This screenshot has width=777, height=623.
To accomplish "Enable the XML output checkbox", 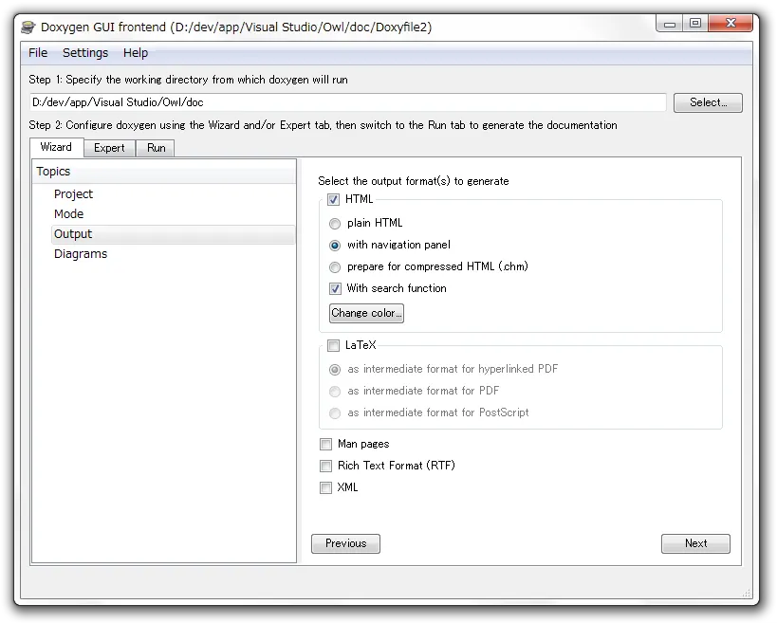I will [325, 487].
